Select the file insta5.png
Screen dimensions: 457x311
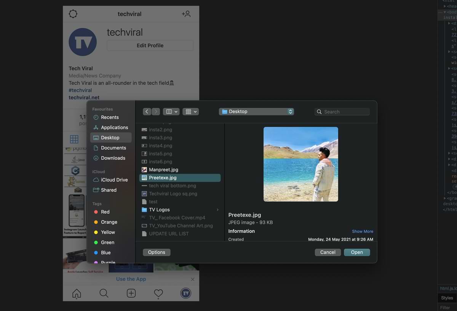click(x=180, y=154)
